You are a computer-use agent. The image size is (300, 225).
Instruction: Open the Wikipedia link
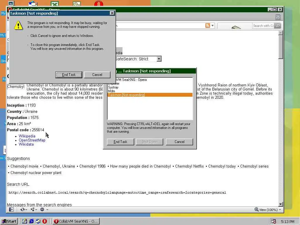pyautogui.click(x=27, y=136)
